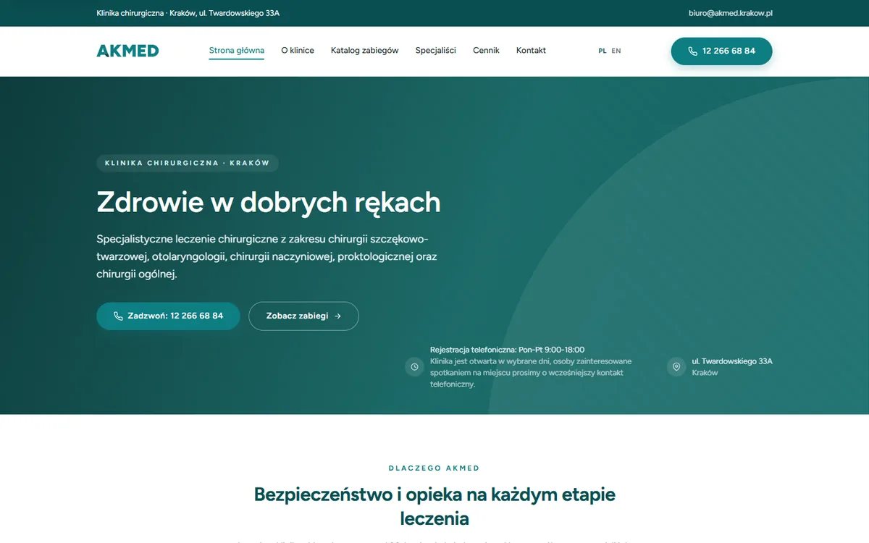Click the phone icon on the Zadzwoń button

click(118, 316)
